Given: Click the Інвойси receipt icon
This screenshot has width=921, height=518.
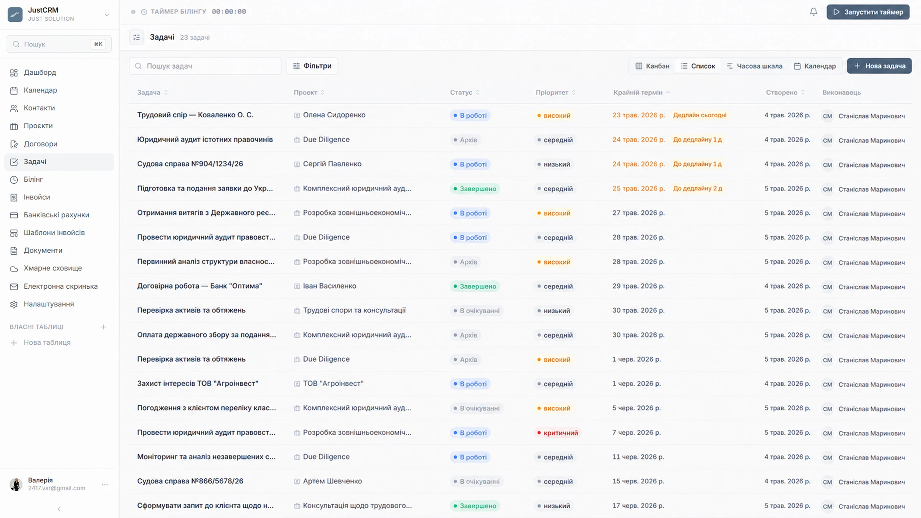Looking at the screenshot, I should (14, 197).
